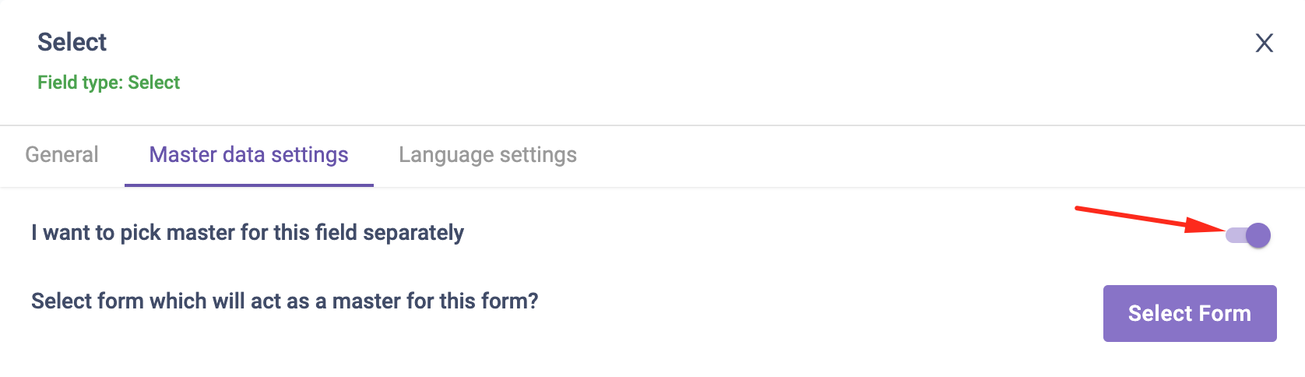The height and width of the screenshot is (377, 1305).
Task: Dismiss the field settings with the X
Action: [x=1264, y=43]
